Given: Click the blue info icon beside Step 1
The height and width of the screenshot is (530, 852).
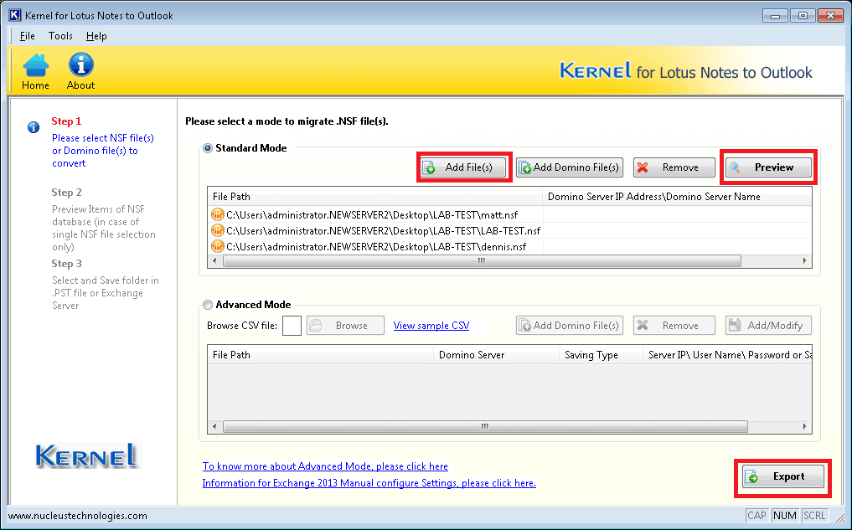Looking at the screenshot, I should click(34, 127).
